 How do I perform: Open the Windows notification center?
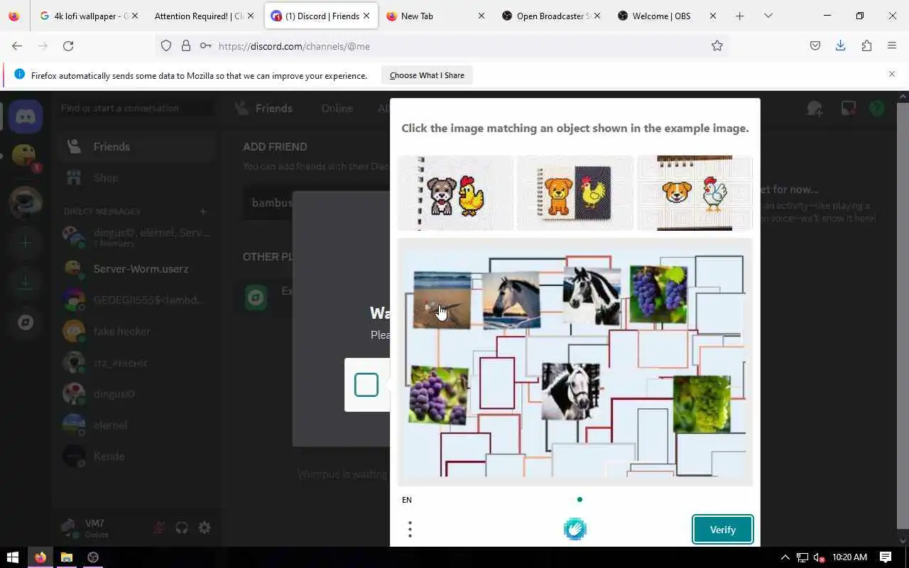click(x=886, y=557)
